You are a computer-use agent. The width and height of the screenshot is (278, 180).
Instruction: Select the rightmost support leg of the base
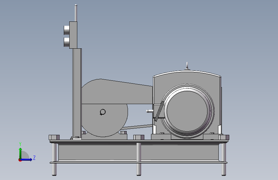[223, 159]
